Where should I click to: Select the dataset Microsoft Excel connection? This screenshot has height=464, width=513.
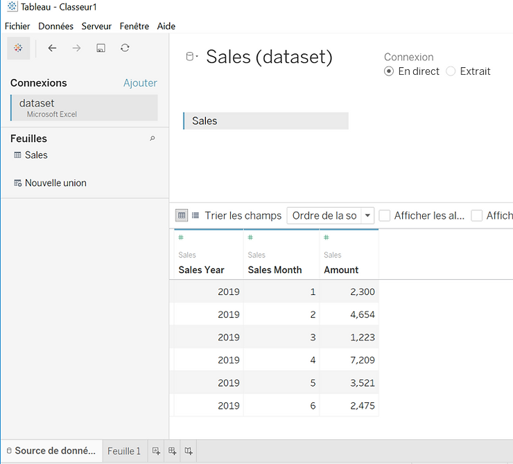tap(84, 108)
